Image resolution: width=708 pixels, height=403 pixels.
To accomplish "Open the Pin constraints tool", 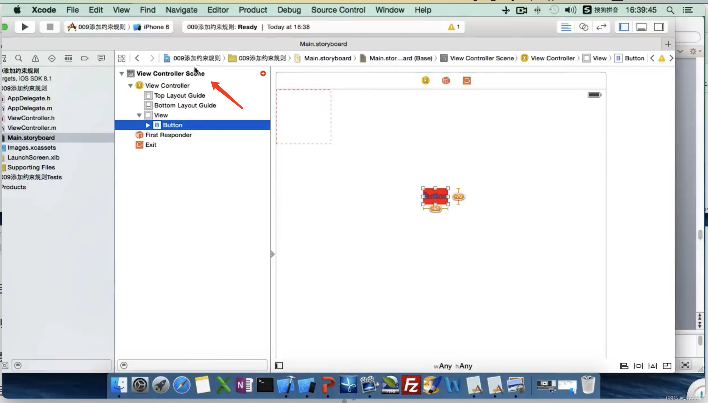I will (x=638, y=366).
